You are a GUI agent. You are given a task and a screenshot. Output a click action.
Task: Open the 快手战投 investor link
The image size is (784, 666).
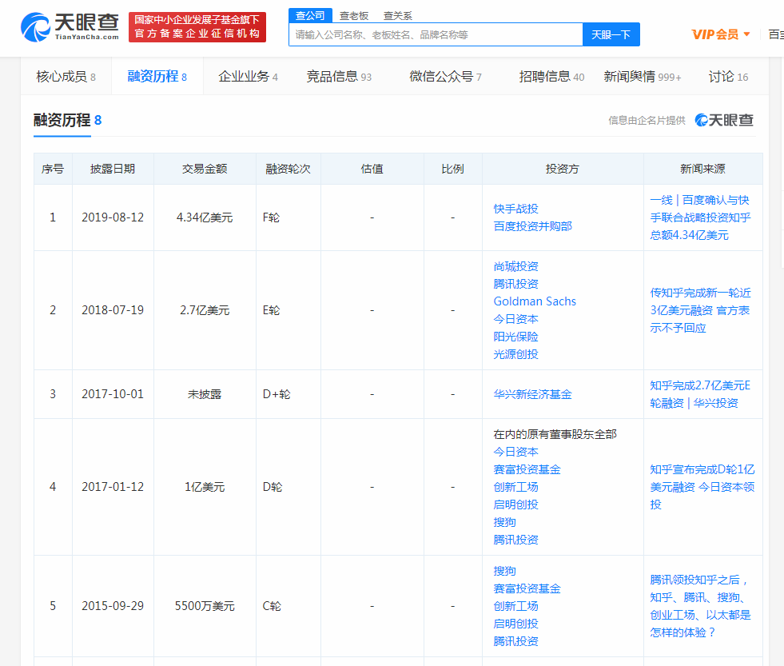(x=515, y=208)
